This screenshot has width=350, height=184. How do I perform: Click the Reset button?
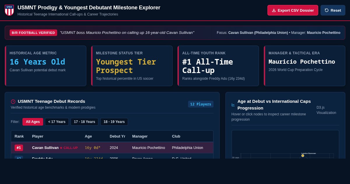333,10
